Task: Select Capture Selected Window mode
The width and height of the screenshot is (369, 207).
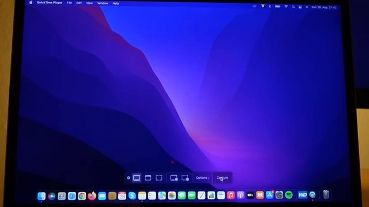Action: (148, 178)
